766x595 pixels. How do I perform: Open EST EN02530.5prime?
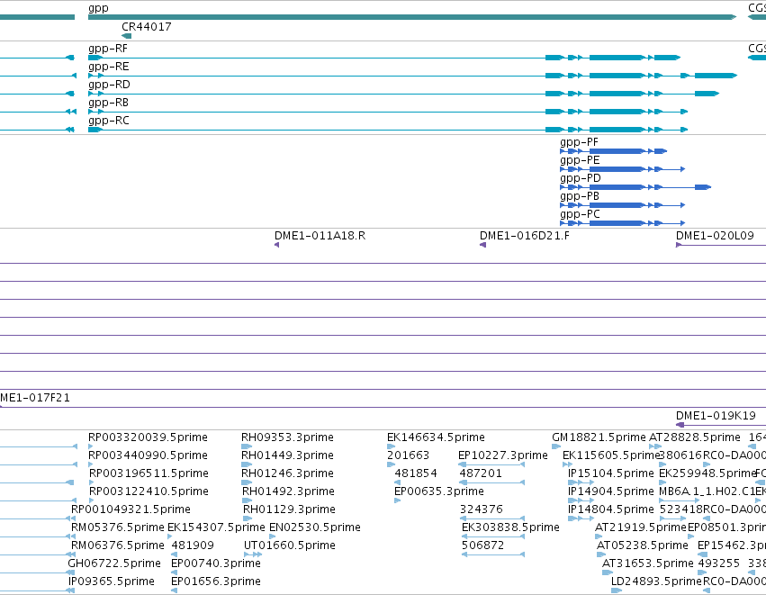tap(315, 527)
